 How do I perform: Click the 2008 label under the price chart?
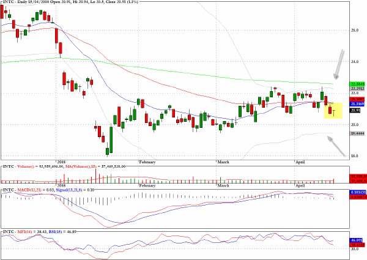[x=61, y=162]
